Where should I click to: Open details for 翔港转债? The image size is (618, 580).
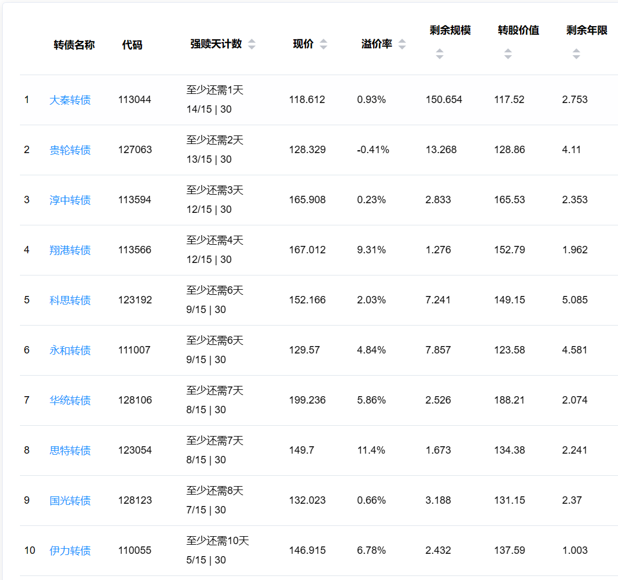click(x=70, y=250)
